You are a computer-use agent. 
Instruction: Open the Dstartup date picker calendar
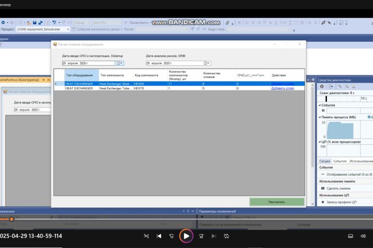[x=120, y=63]
